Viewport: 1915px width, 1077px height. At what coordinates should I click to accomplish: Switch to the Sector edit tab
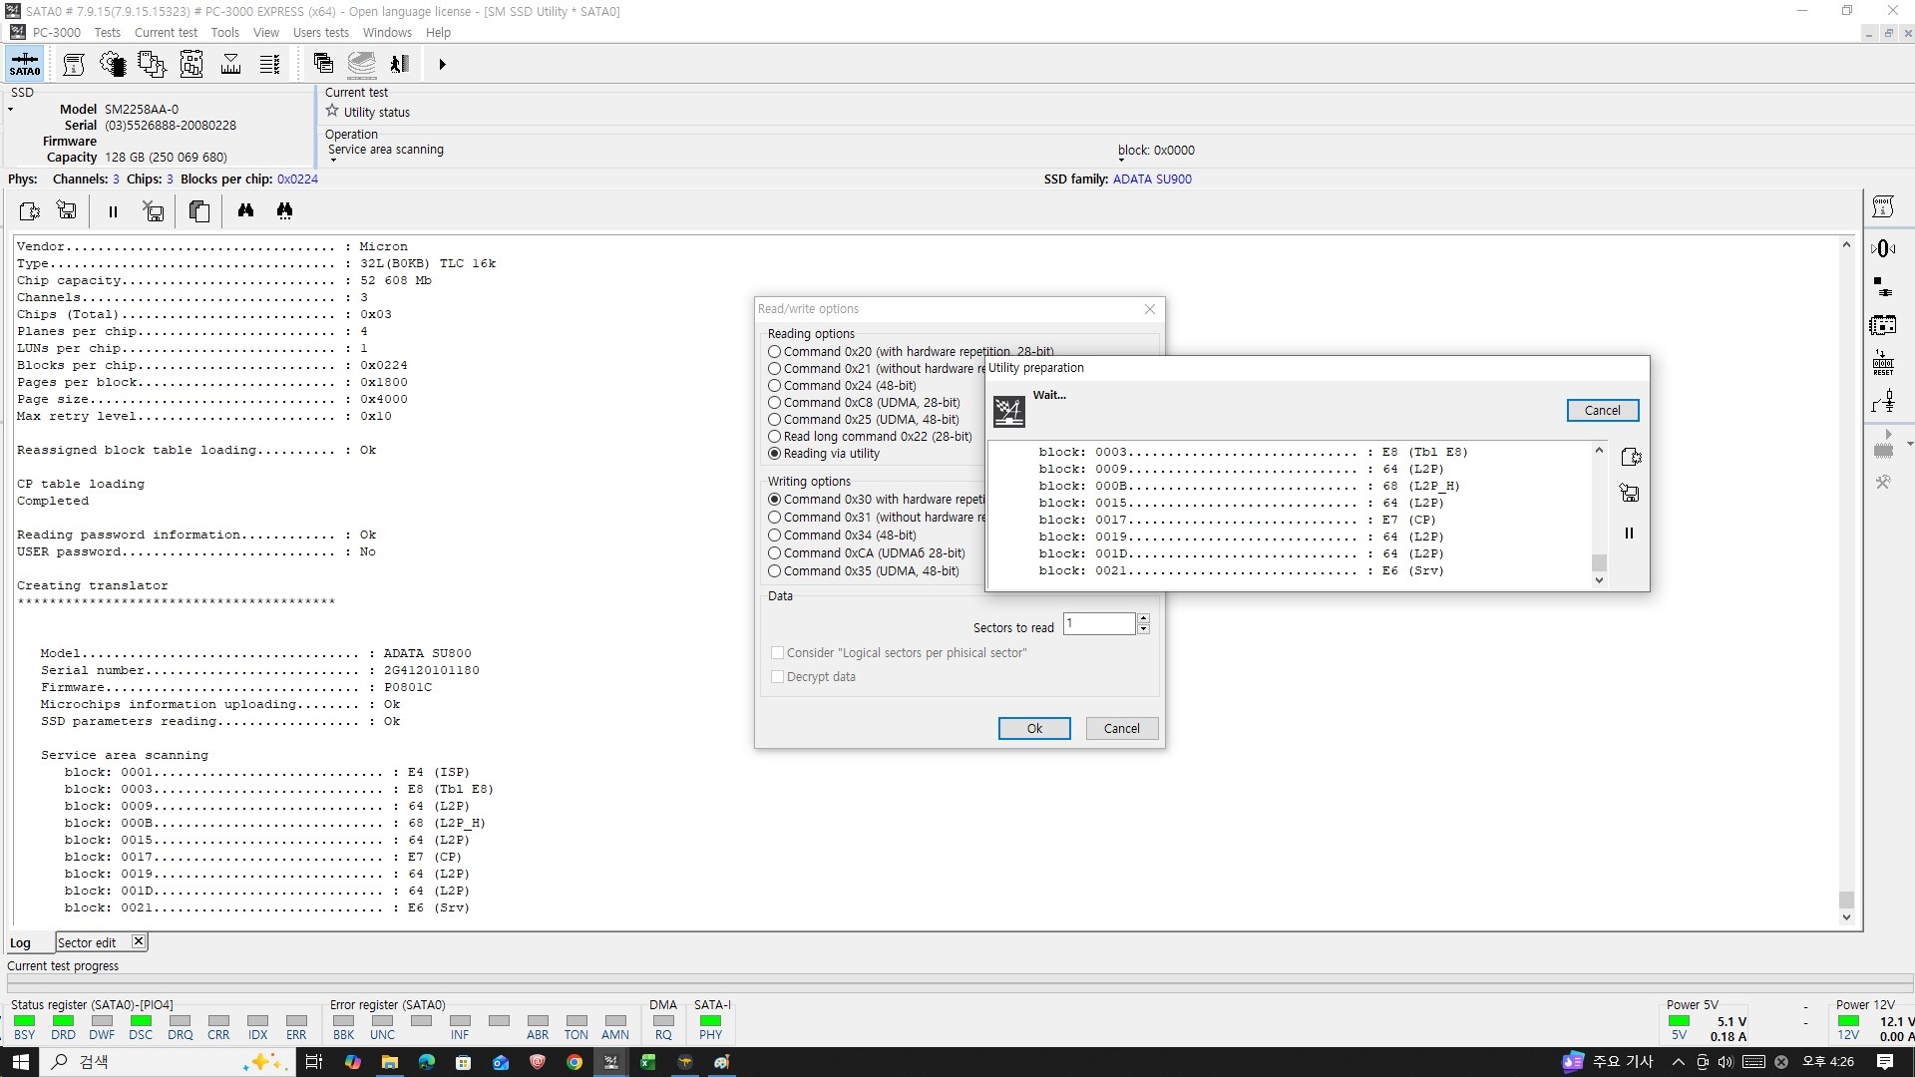point(87,942)
